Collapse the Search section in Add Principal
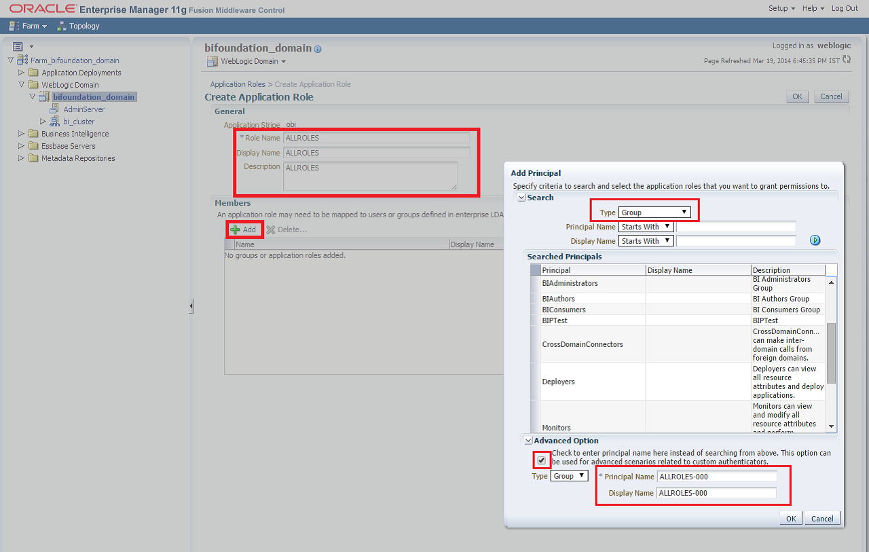 (x=521, y=198)
